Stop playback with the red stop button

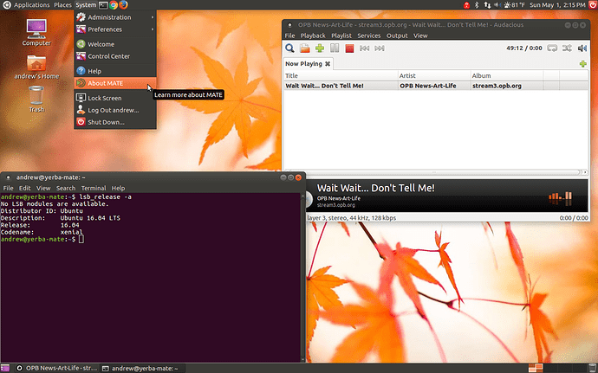(349, 48)
